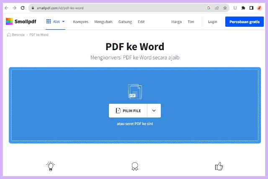
Task: Go to the Harga pricing page
Action: (x=176, y=22)
